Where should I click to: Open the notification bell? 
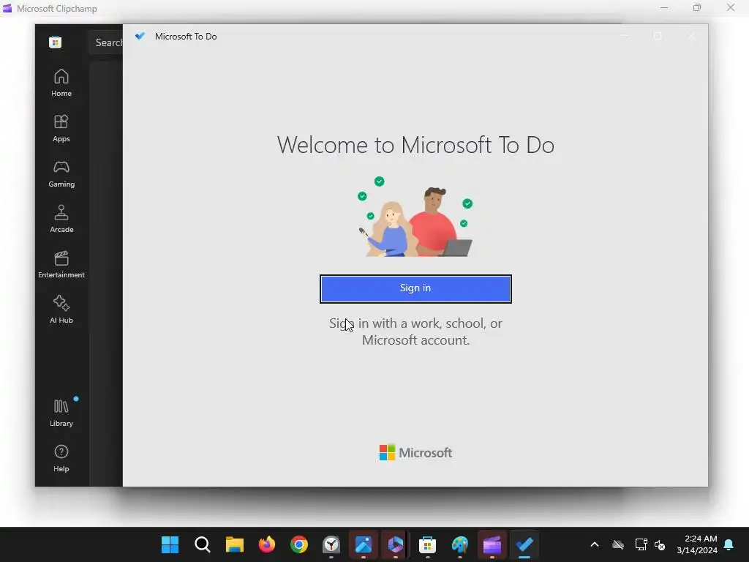tap(729, 544)
